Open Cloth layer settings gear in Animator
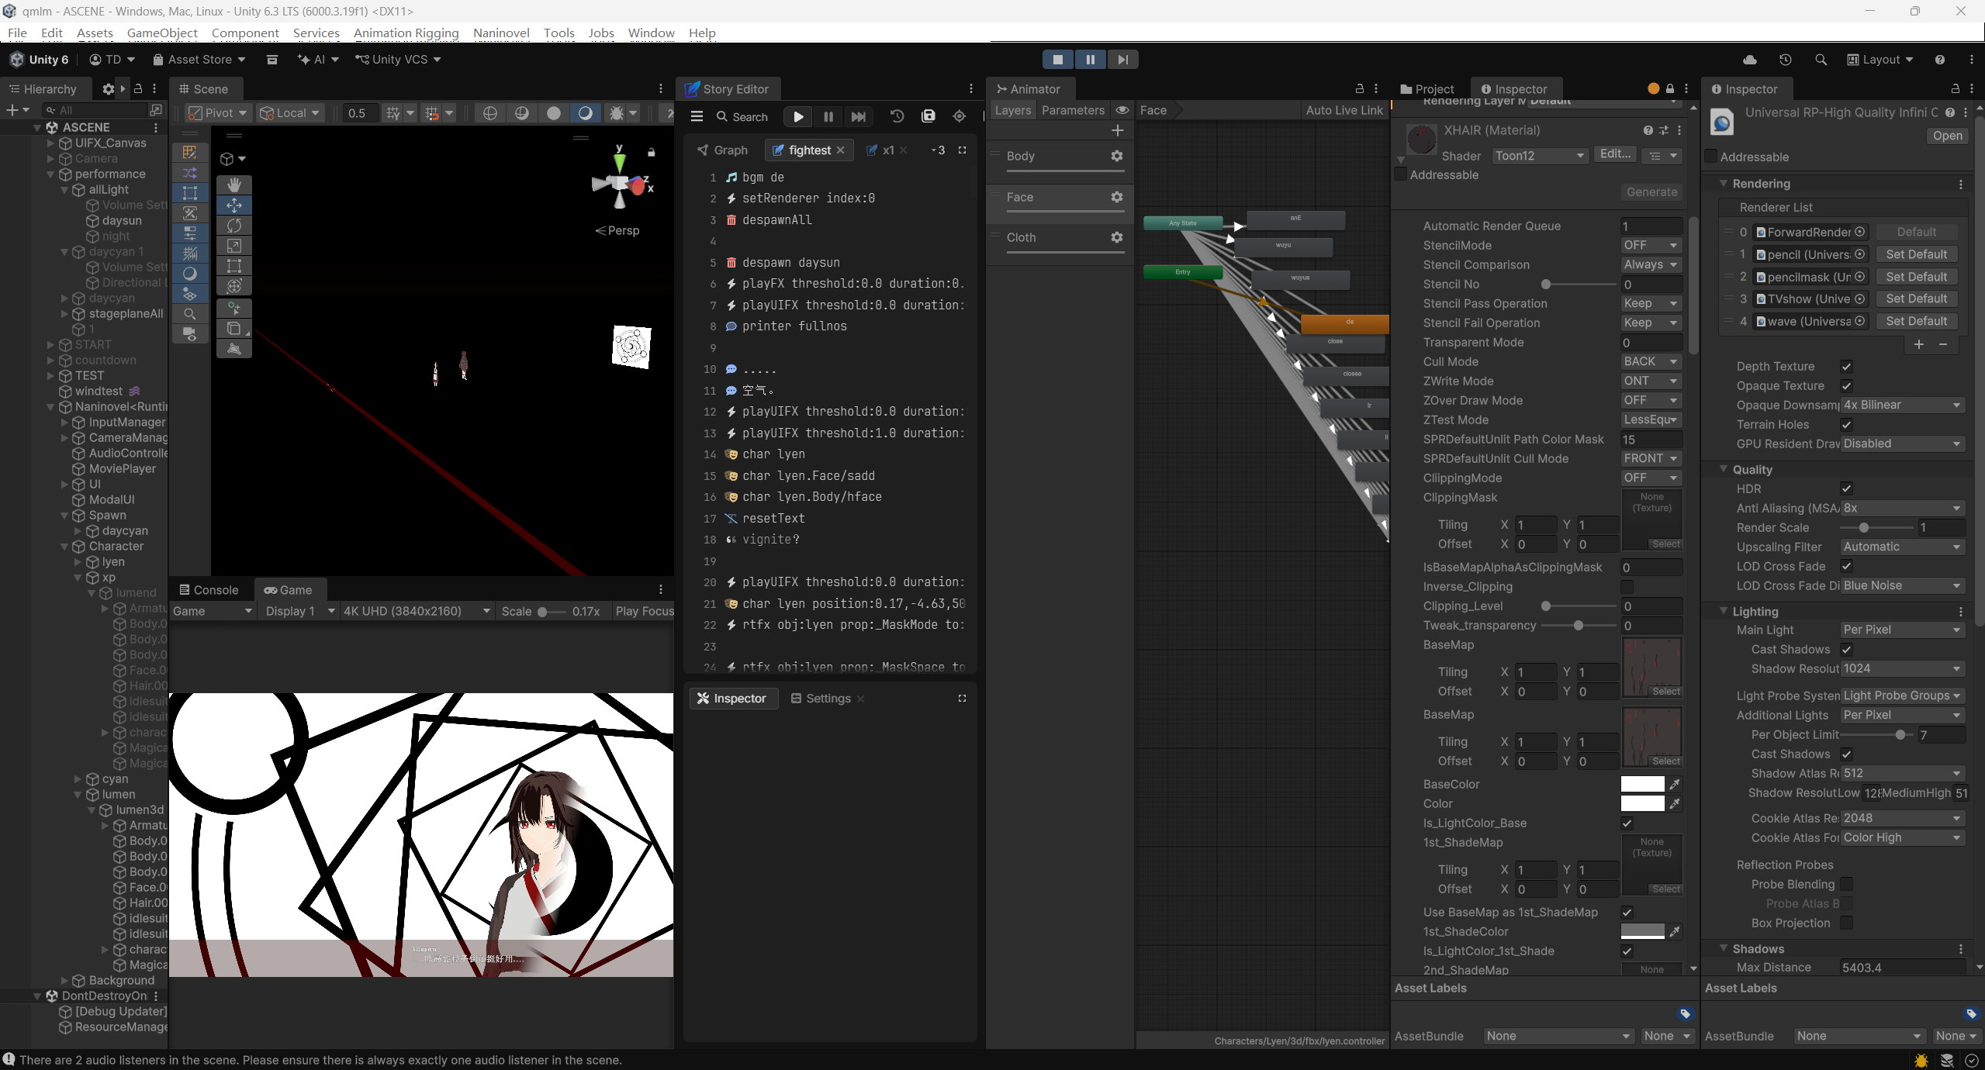Image resolution: width=1985 pixels, height=1070 pixels. [1116, 237]
